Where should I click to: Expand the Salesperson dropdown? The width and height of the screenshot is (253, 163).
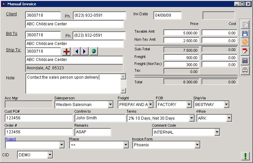click(110, 105)
